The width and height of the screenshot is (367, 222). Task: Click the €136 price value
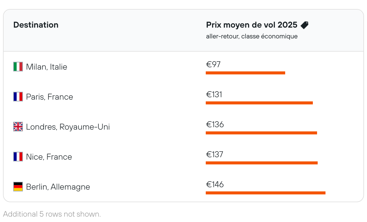click(x=215, y=124)
